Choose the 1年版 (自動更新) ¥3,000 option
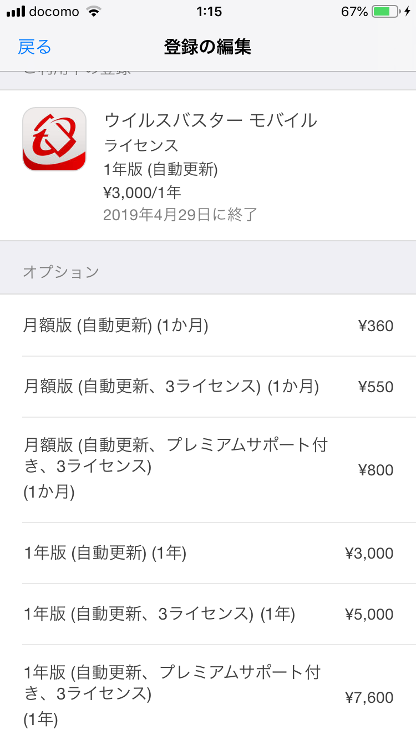 click(x=208, y=553)
